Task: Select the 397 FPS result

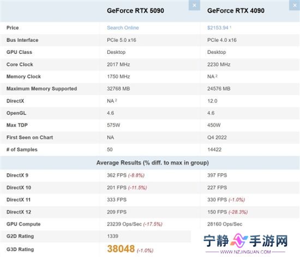Action: point(217,175)
